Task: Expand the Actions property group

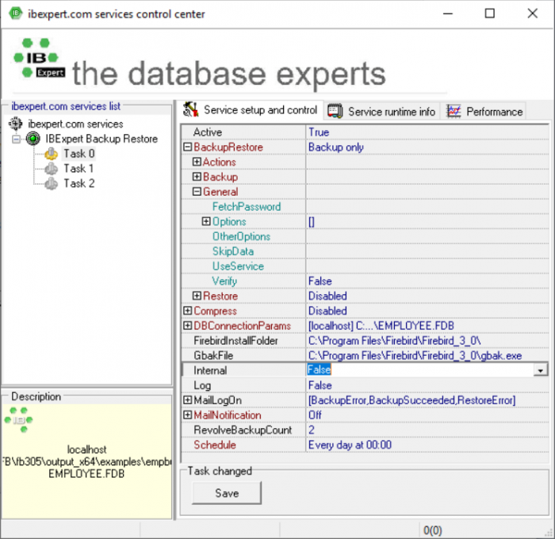Action: tap(197, 162)
